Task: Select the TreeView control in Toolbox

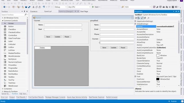Action: tap(12, 83)
